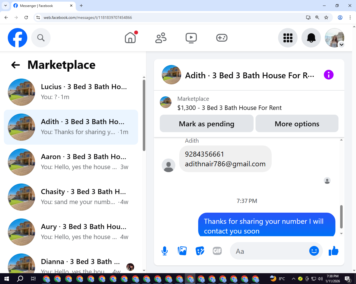356x284 pixels.
Task: Open the volume control in system tray
Action: (320, 279)
